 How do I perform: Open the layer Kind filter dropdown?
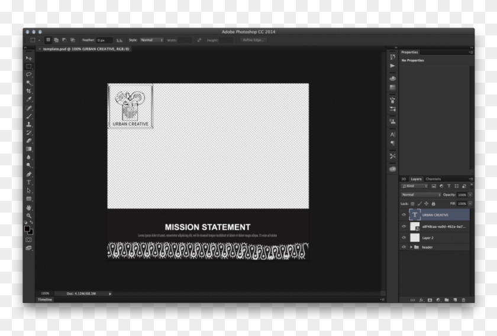pos(415,186)
